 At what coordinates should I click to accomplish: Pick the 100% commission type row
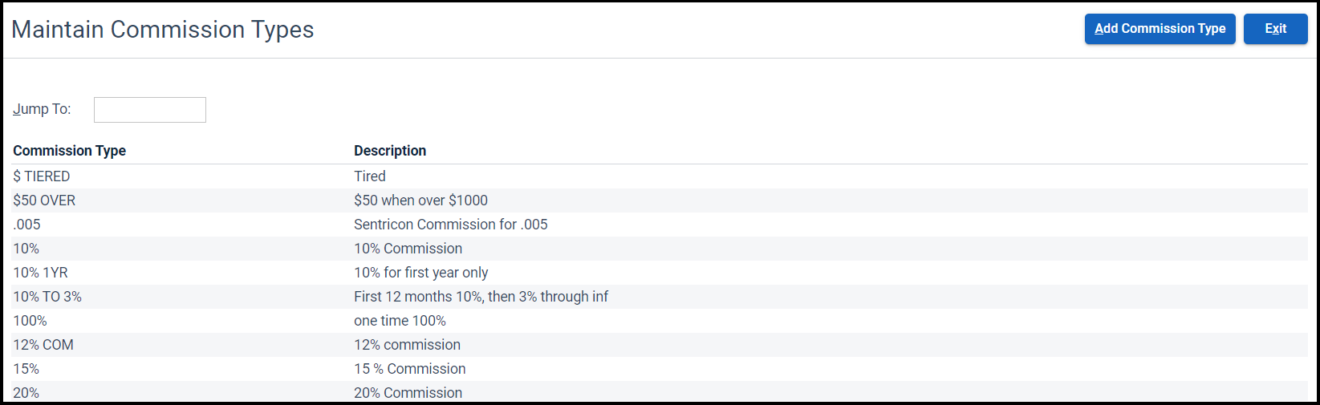pos(30,321)
